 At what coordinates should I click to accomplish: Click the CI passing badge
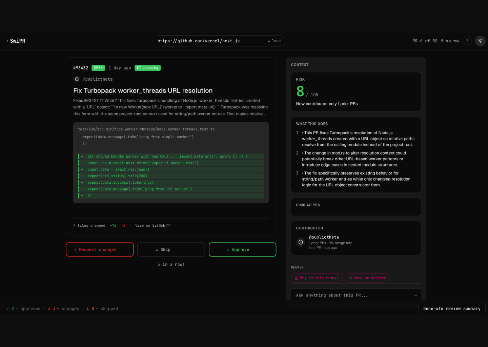point(147,68)
